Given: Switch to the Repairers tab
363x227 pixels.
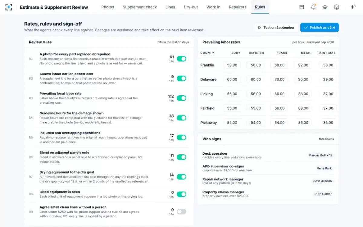Looking at the screenshot, I should point(237,7).
